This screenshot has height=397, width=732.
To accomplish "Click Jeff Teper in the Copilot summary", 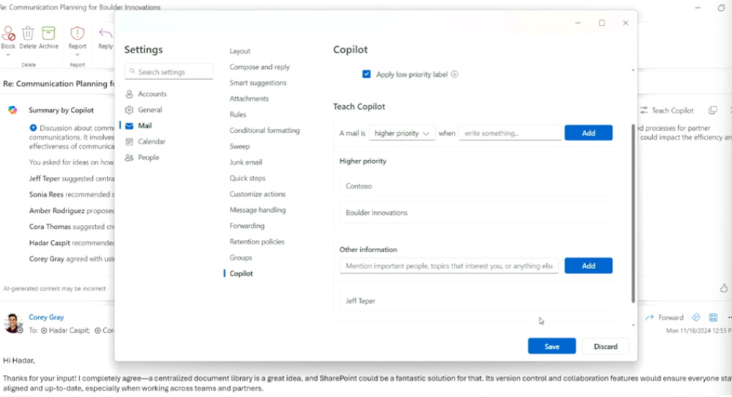I will pos(45,178).
